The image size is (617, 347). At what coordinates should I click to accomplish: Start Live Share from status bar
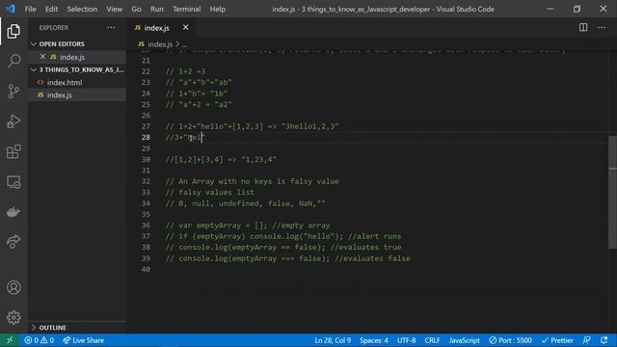[x=84, y=340]
